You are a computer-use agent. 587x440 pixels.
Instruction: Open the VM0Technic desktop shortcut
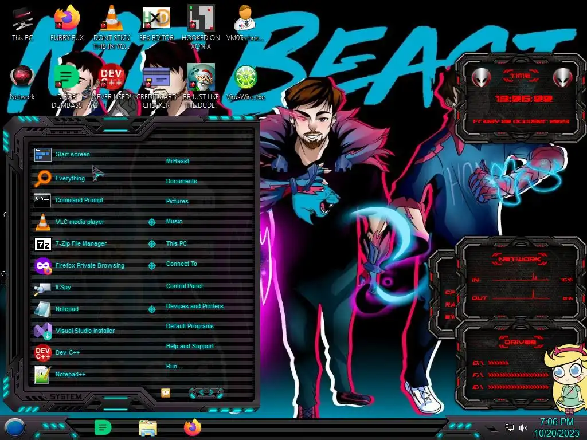pyautogui.click(x=245, y=24)
